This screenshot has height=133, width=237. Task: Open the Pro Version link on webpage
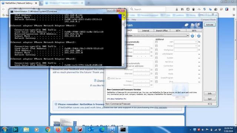coord(160,108)
